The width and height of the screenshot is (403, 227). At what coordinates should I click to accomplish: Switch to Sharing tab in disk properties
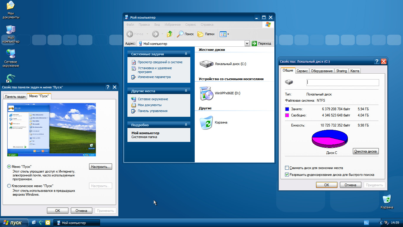click(x=341, y=71)
